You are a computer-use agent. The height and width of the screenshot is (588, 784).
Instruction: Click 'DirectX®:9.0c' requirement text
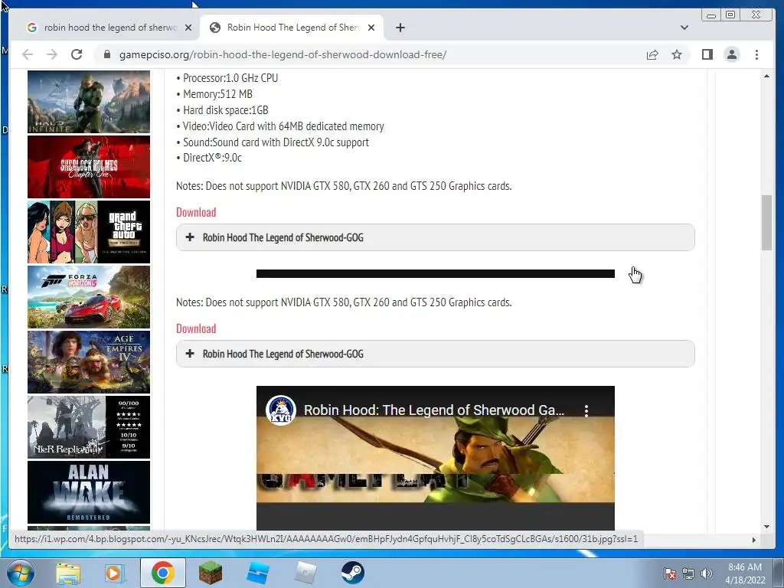[x=212, y=158]
